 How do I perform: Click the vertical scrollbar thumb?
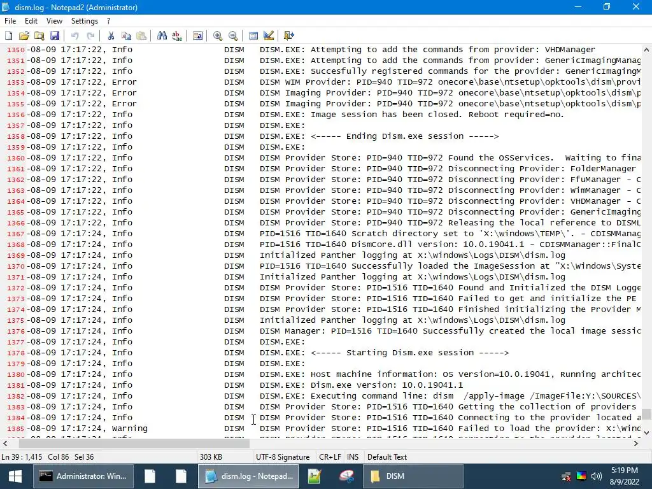[x=646, y=414]
